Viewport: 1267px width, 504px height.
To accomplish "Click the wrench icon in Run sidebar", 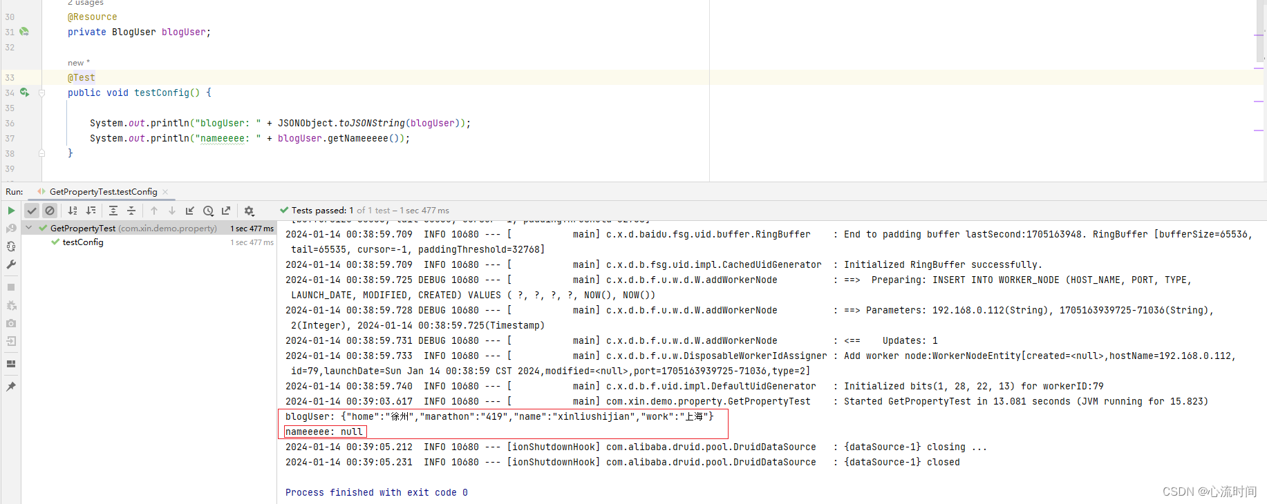I will coord(11,264).
